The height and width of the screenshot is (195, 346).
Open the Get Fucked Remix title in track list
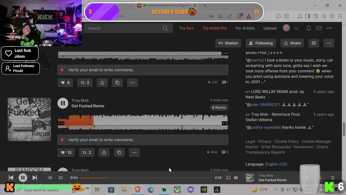(x=88, y=106)
